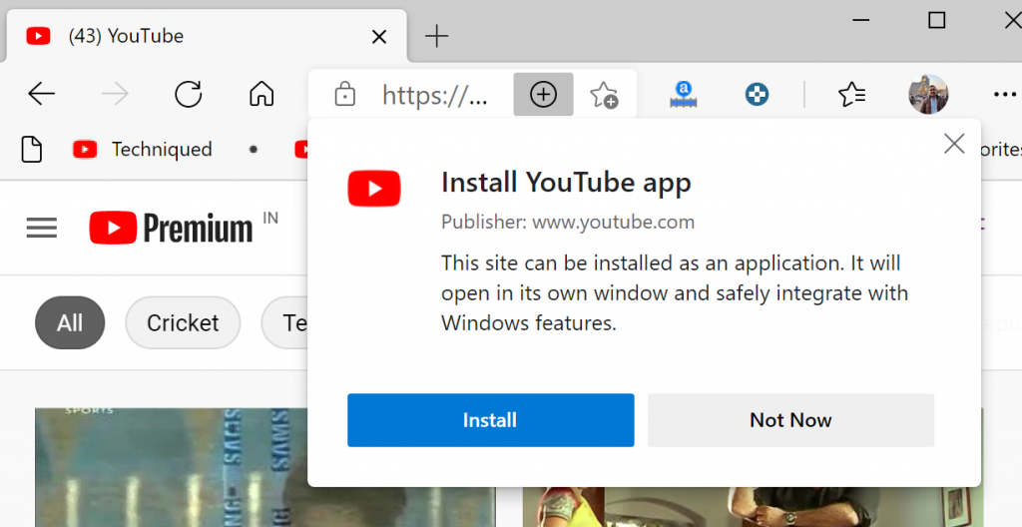Open the browser home page
The image size is (1022, 527).
pos(261,94)
